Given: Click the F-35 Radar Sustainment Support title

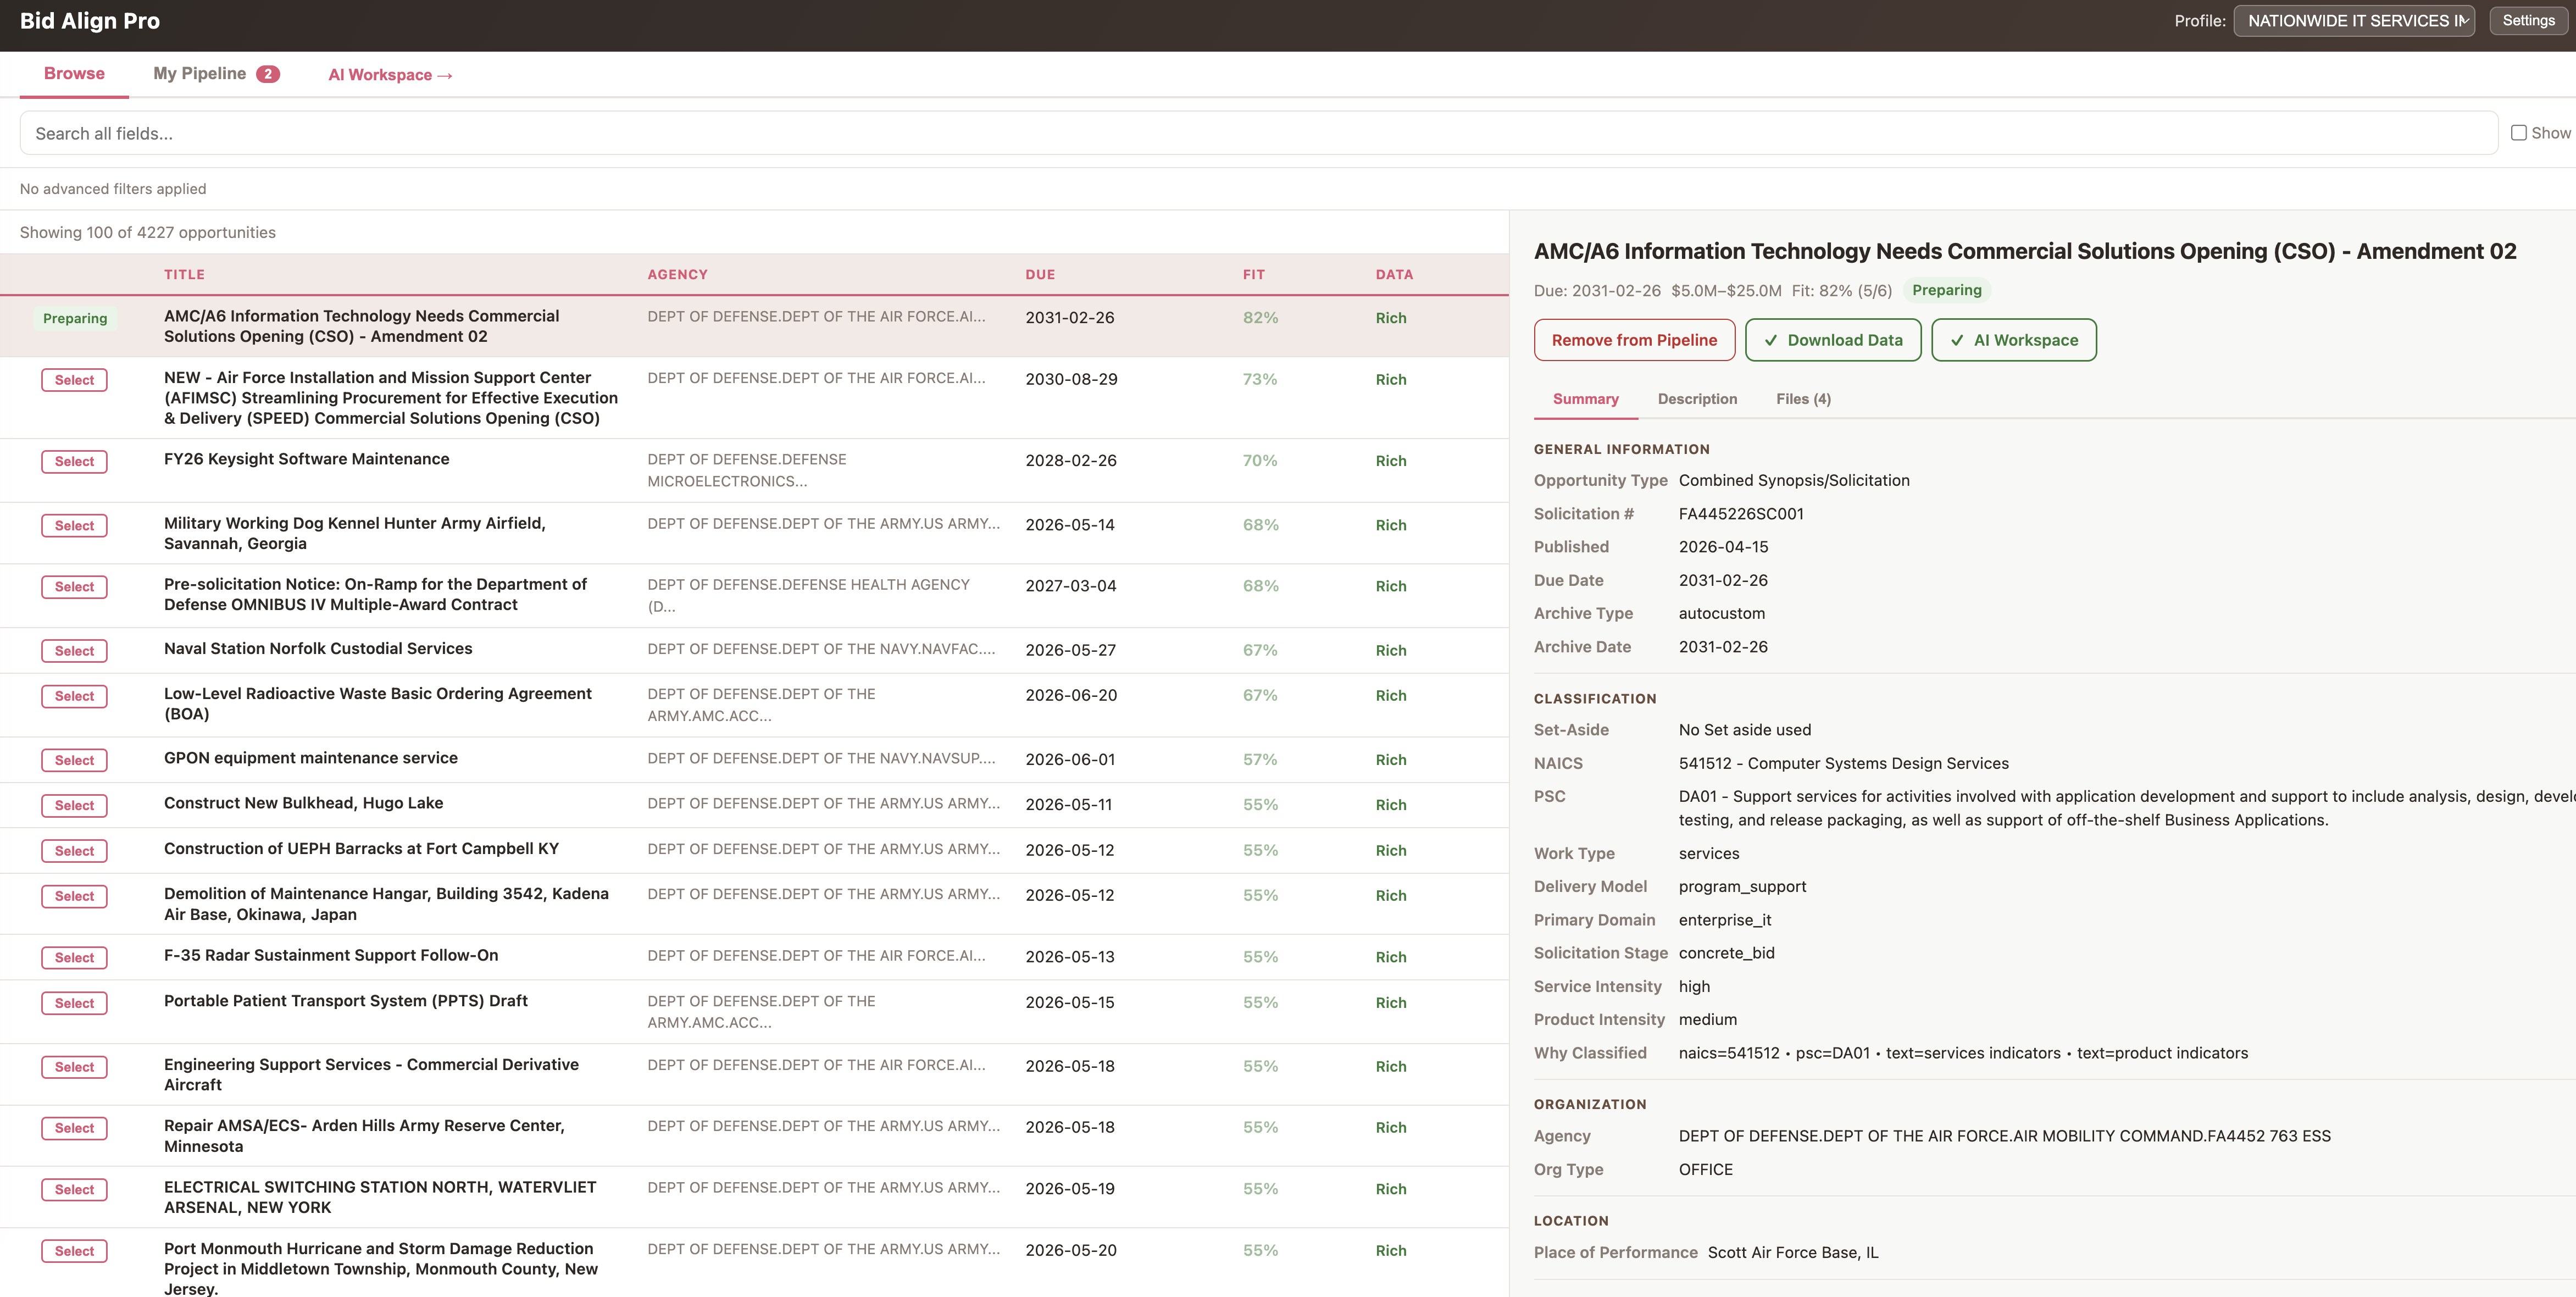Looking at the screenshot, I should click(x=331, y=955).
